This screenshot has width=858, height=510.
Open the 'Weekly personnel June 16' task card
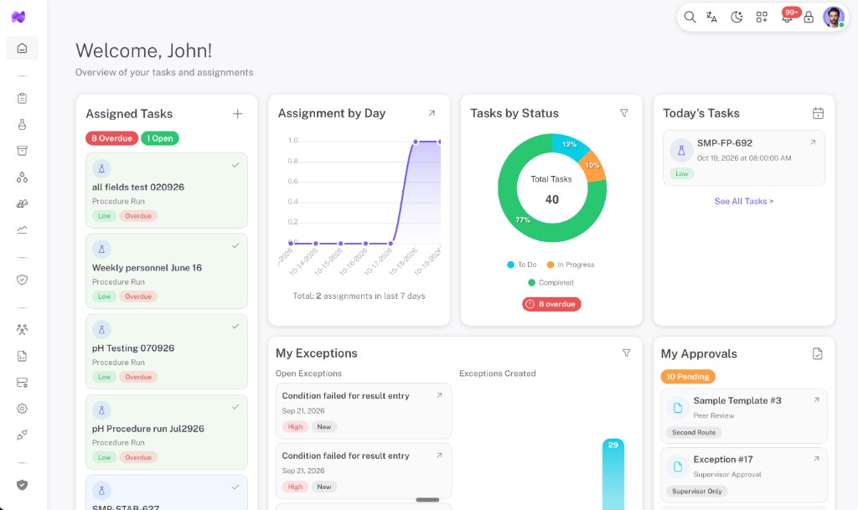167,270
